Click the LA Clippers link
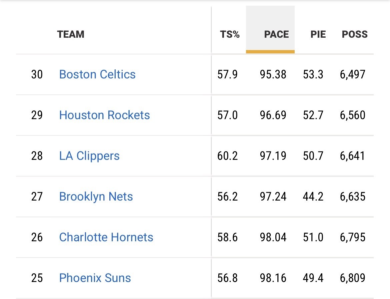 [89, 156]
